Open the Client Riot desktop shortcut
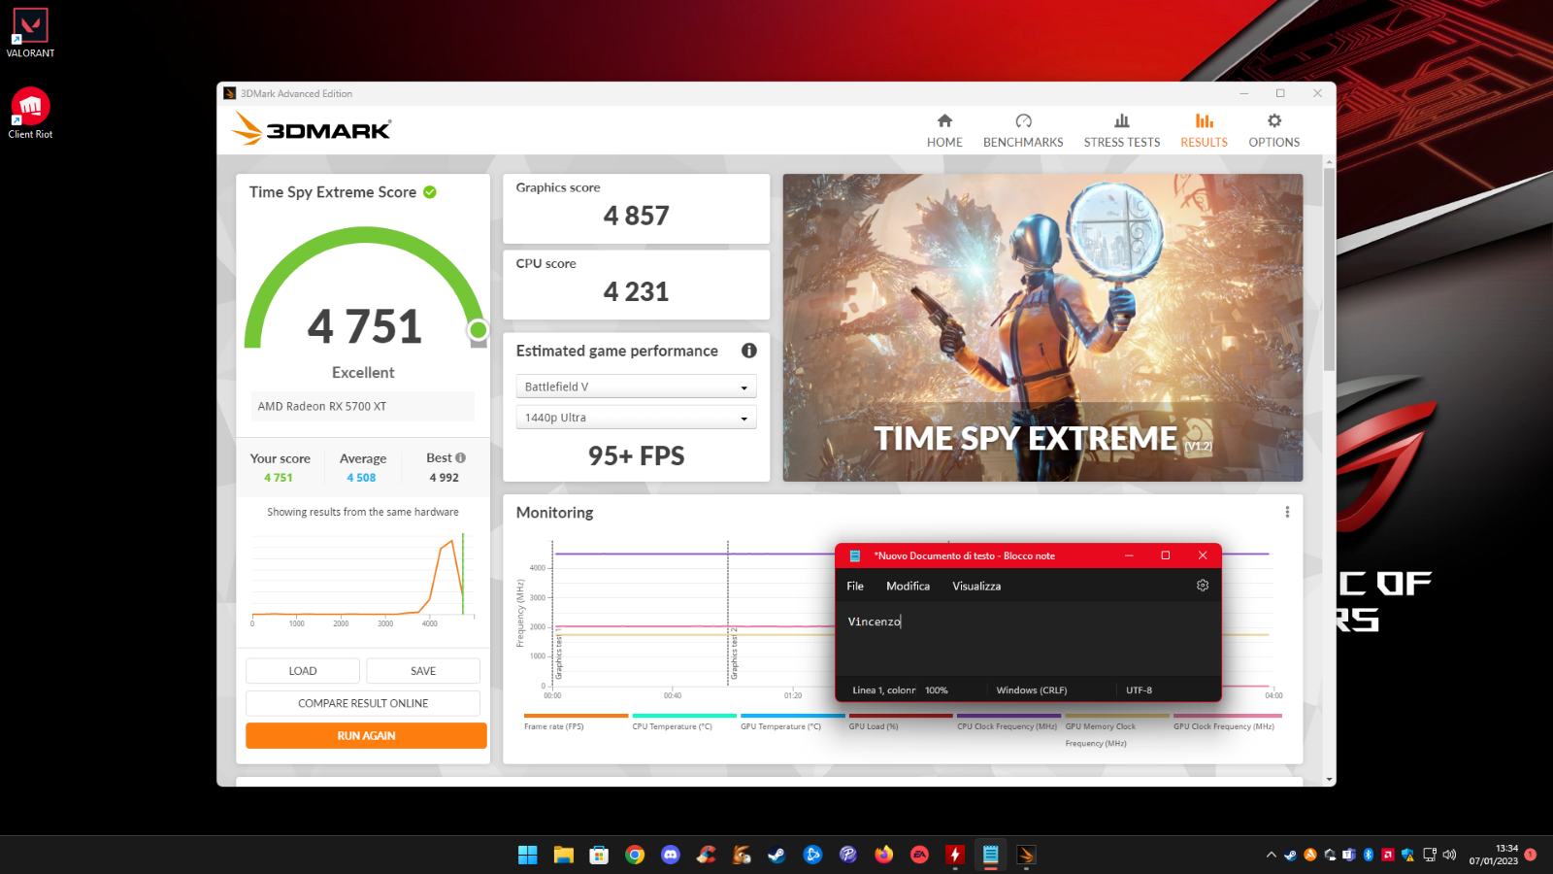 [x=30, y=114]
